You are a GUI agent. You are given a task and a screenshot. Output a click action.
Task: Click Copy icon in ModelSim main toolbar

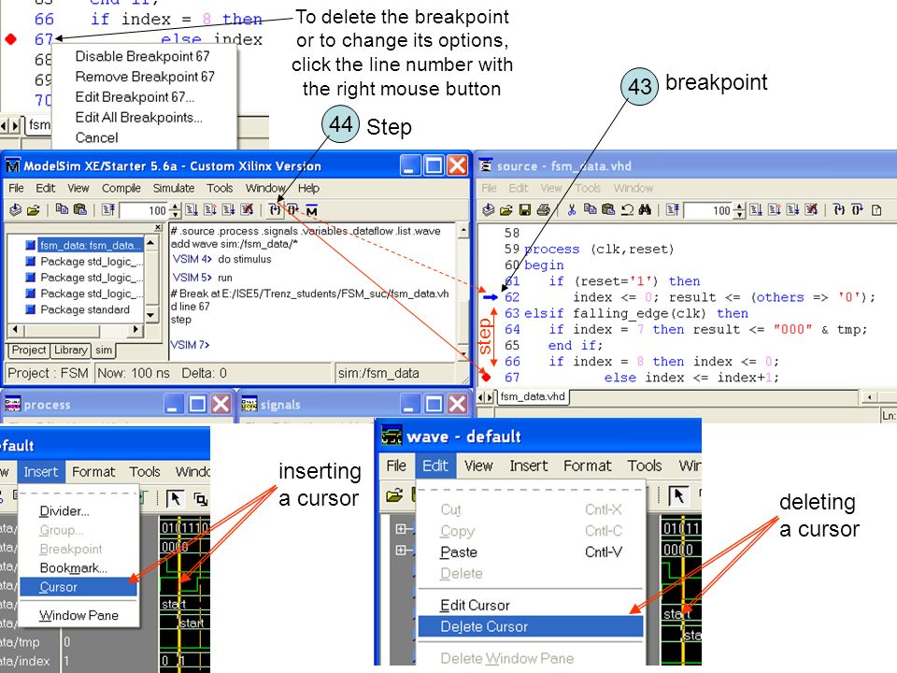click(62, 209)
